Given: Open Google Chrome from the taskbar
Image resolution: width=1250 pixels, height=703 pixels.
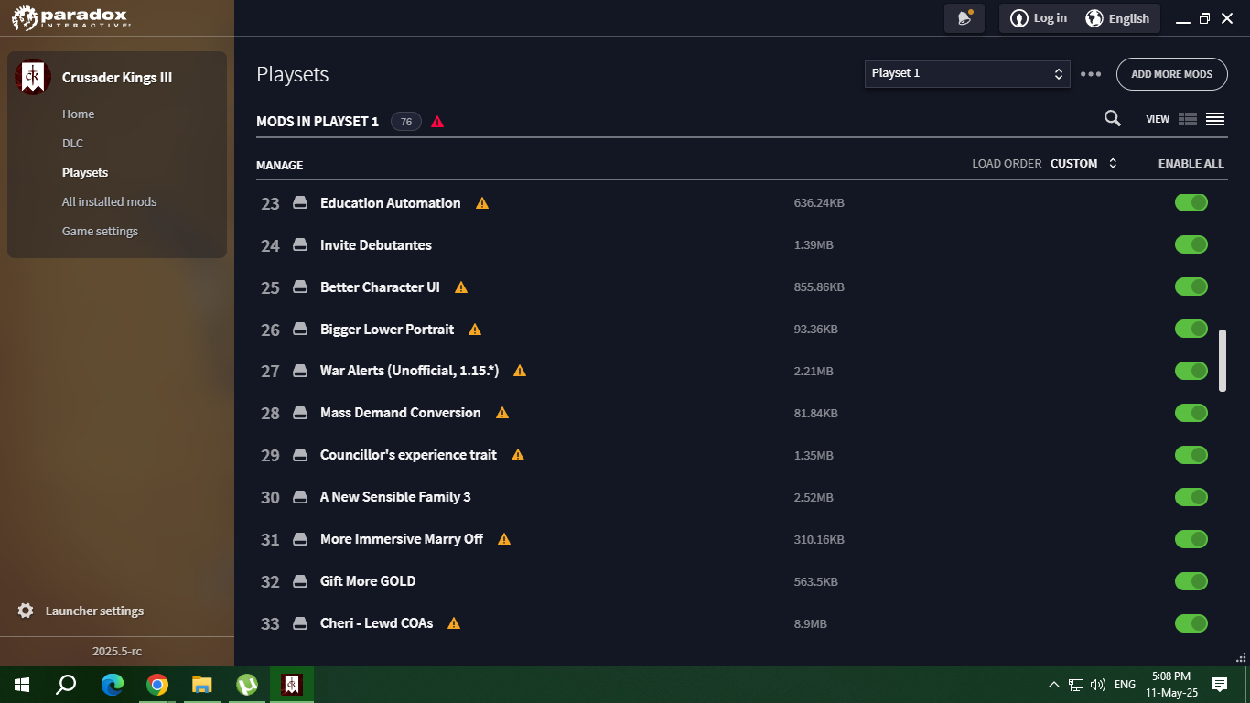Looking at the screenshot, I should tap(157, 685).
